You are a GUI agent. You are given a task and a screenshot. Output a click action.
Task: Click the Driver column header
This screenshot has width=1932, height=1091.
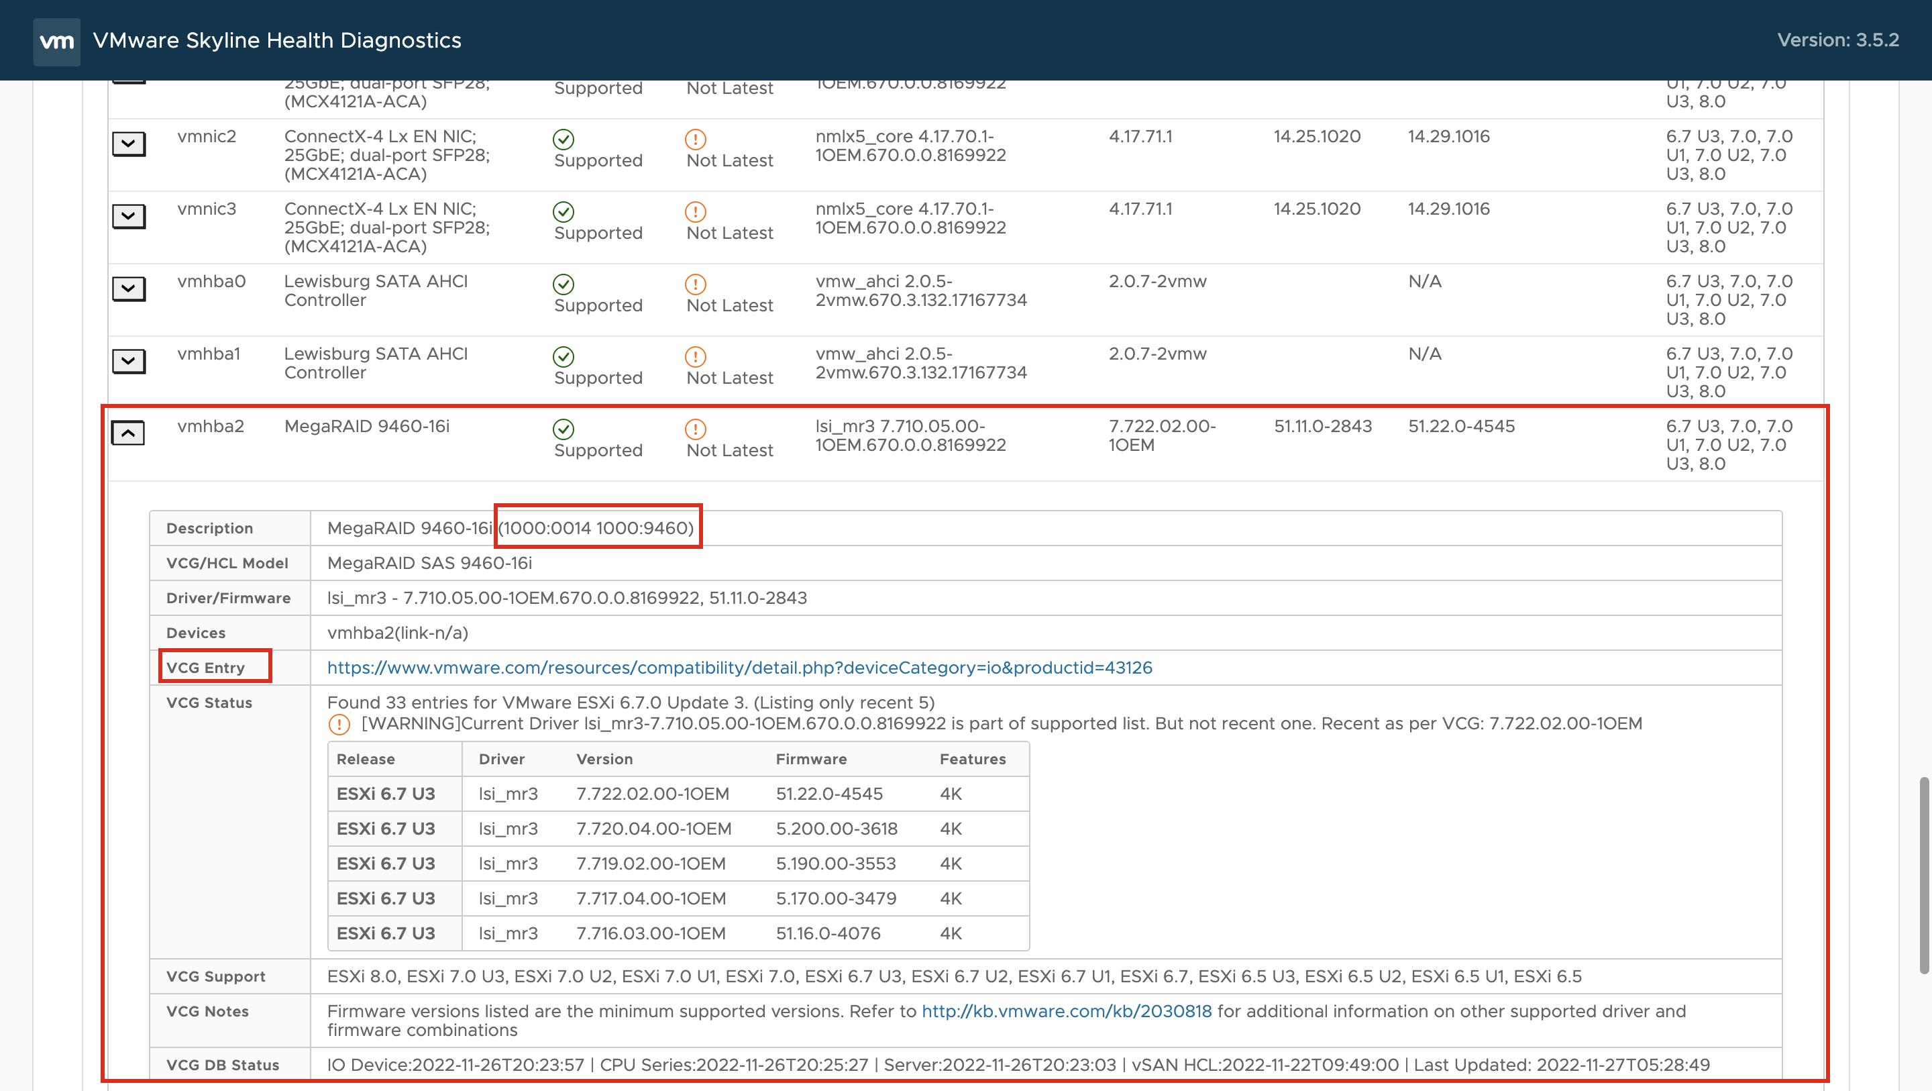pyautogui.click(x=502, y=760)
